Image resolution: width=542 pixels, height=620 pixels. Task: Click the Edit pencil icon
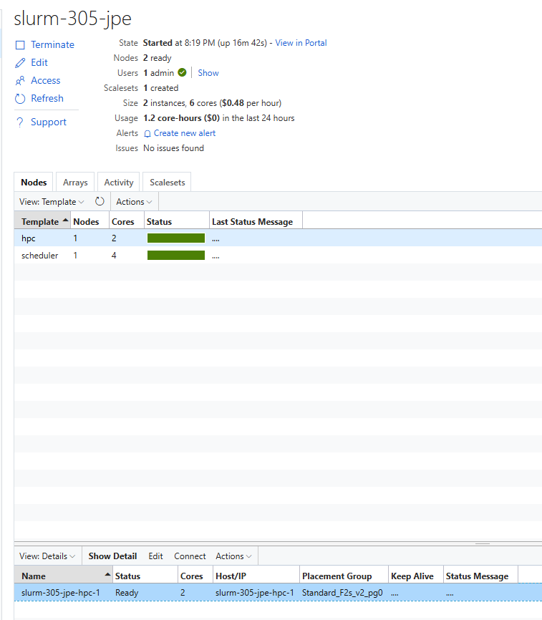[20, 63]
